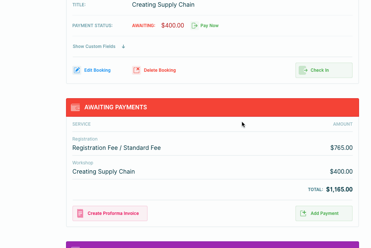371x248 pixels.
Task: Click the Pay Now arrow icon
Action: [x=194, y=26]
